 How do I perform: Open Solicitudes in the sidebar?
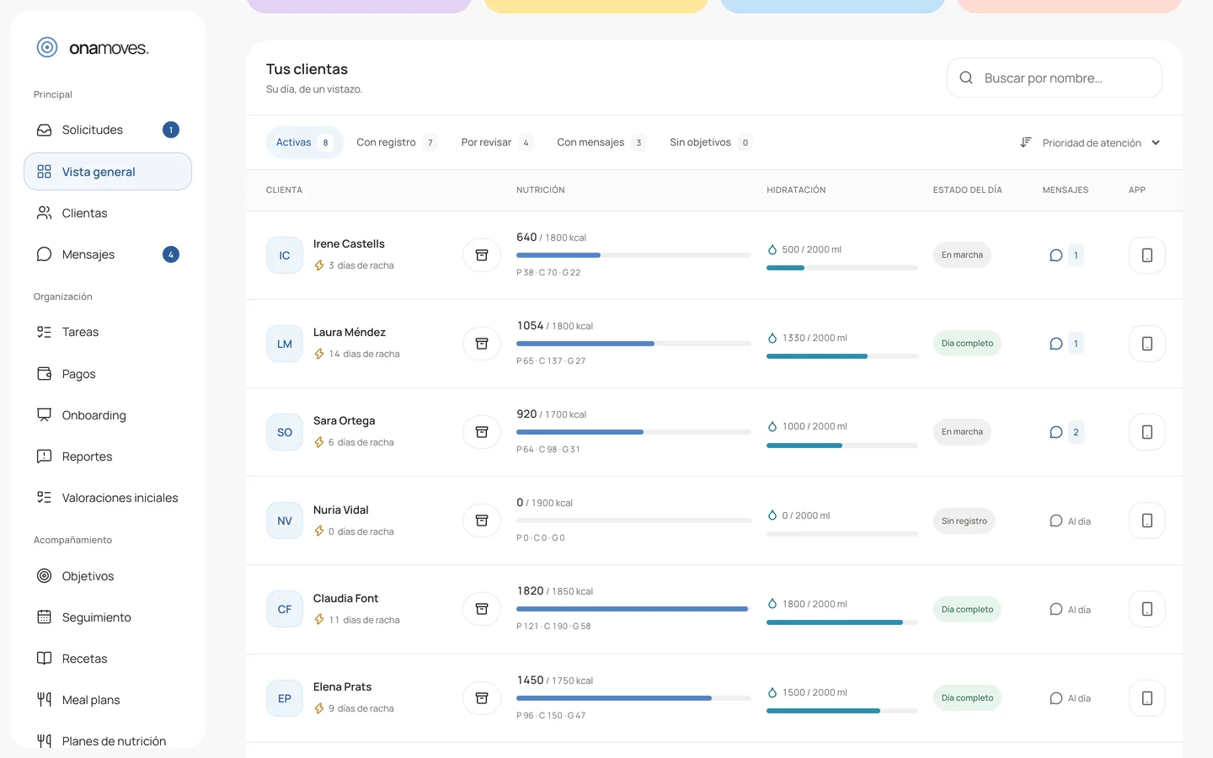[x=108, y=130]
